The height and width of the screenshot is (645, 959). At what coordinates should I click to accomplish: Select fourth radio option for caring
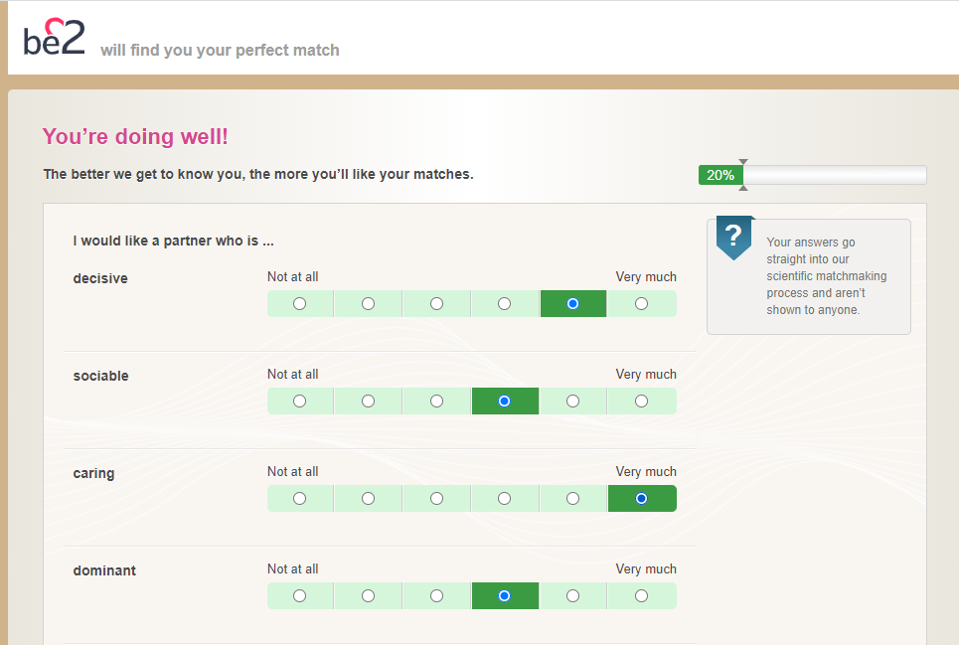click(x=504, y=498)
